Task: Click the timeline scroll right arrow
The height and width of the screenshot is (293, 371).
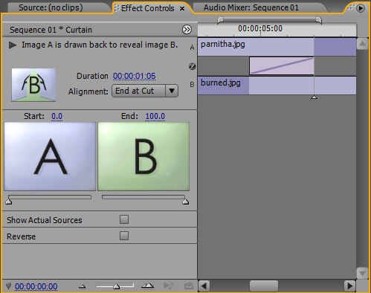Action: coord(349,286)
